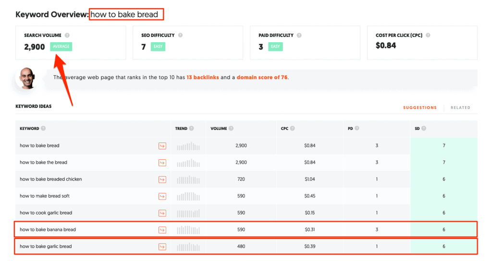
Task: Click the help icon beside Volume column header
Action: (x=231, y=129)
